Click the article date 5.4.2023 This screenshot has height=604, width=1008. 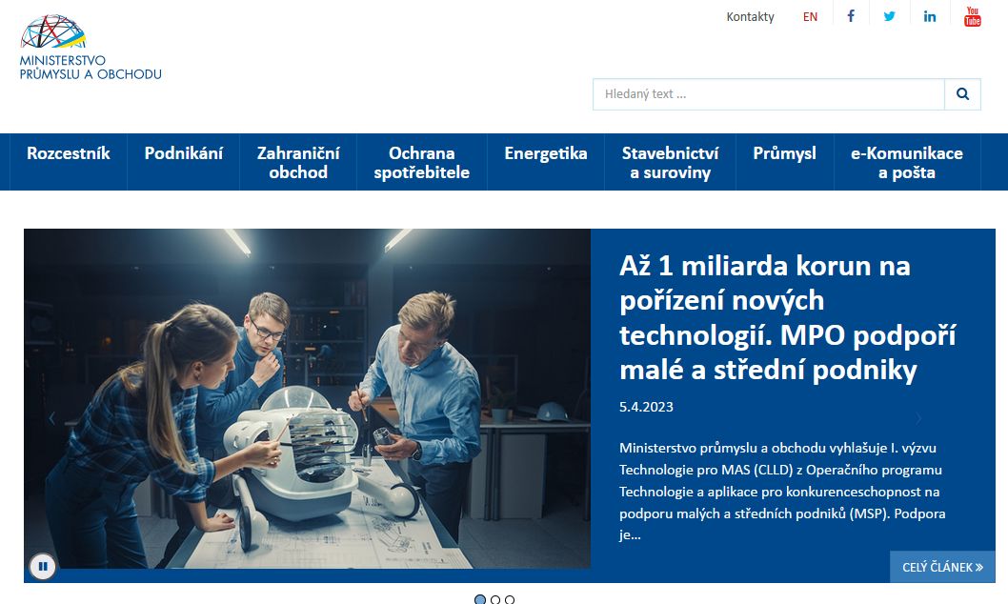point(646,407)
